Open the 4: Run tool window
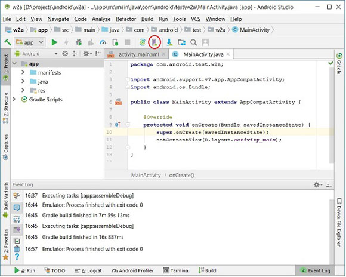Image resolution: width=346 pixels, height=277 pixels. 24,271
